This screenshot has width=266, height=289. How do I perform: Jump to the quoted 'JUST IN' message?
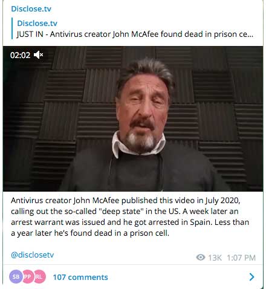[135, 34]
